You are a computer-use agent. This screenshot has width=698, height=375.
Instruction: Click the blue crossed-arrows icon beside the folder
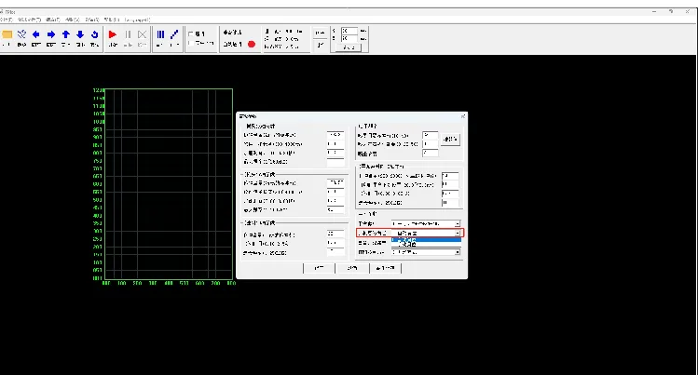pos(21,34)
